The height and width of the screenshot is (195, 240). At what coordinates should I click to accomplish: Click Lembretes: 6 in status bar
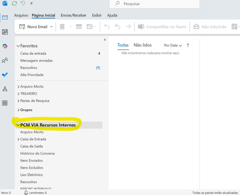click(x=38, y=193)
